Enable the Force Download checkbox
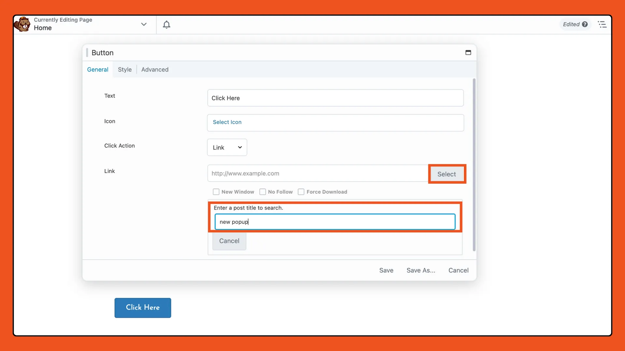This screenshot has width=625, height=351. (300, 191)
